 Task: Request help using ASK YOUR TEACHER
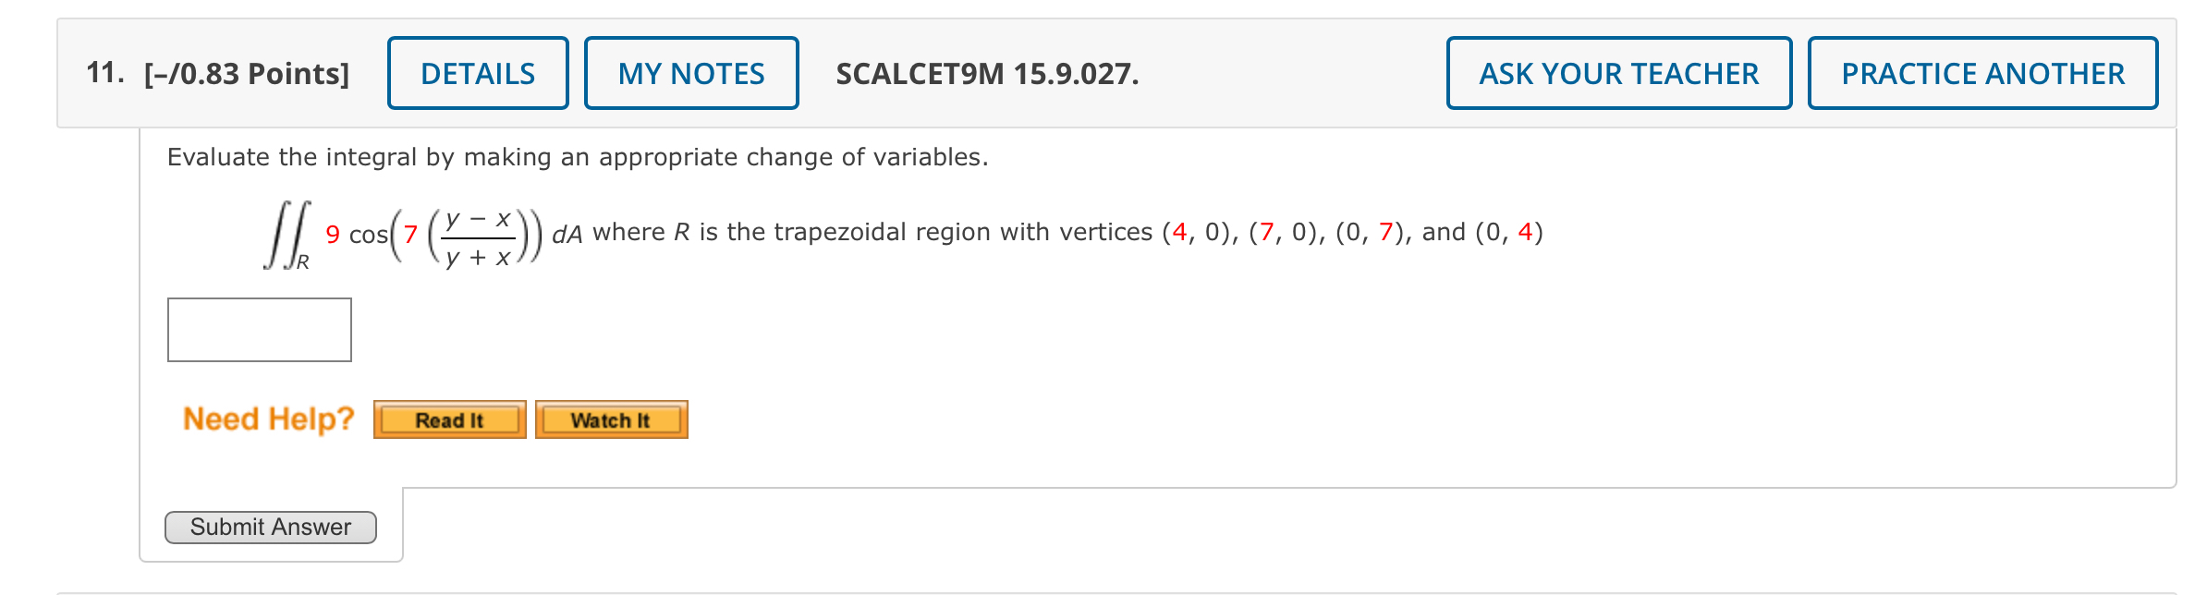click(1618, 73)
